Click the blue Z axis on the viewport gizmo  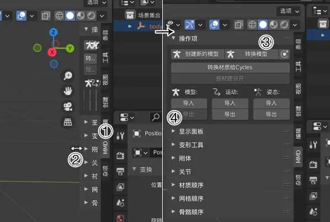point(53,32)
